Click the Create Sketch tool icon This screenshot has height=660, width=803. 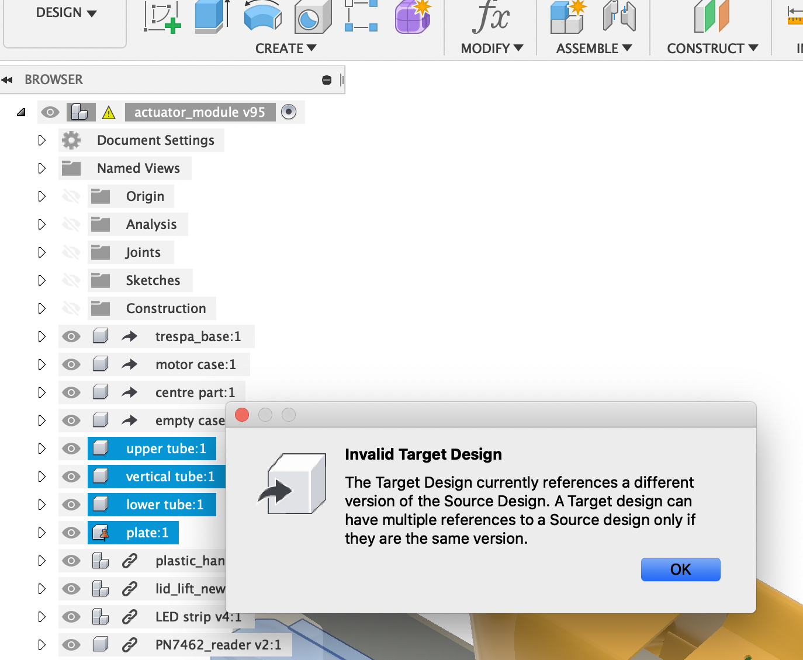coord(162,18)
